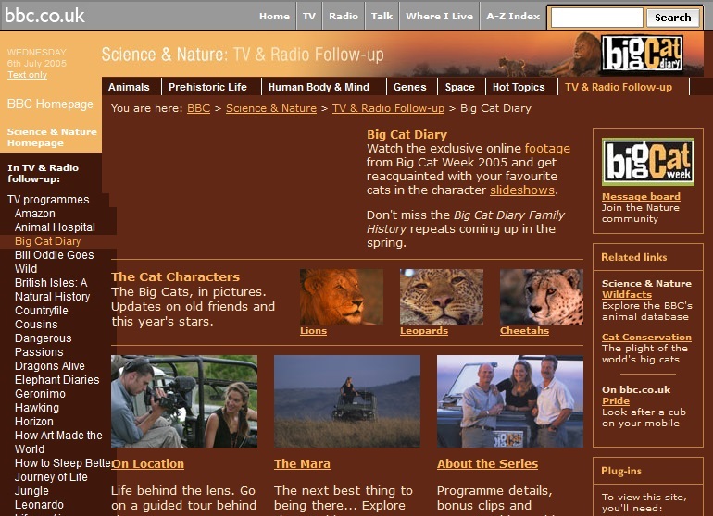Open the slideshows link

click(522, 190)
